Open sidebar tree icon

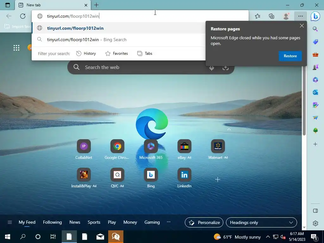315,130
